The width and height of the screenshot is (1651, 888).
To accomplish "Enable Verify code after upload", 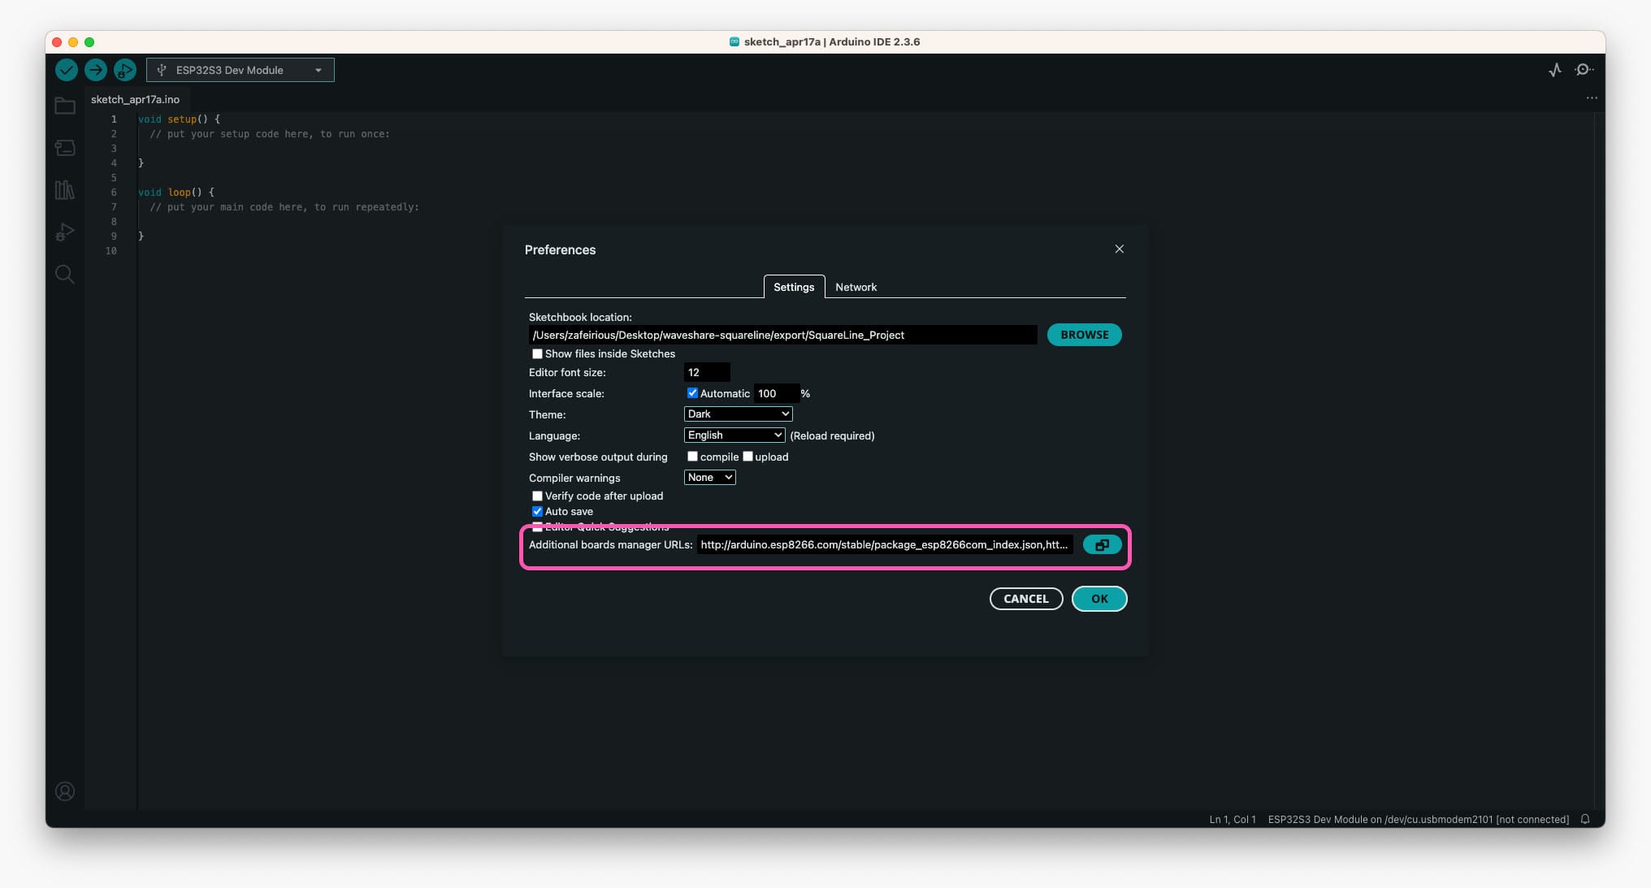I will 537,495.
